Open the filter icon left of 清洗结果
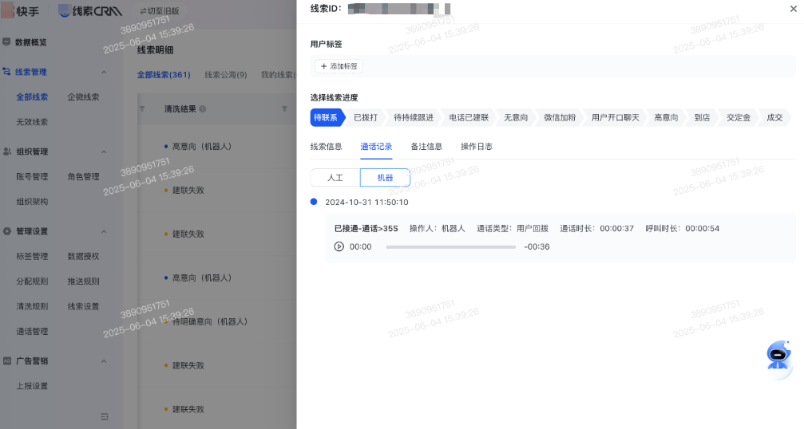Image resolution: width=804 pixels, height=429 pixels. tap(142, 109)
